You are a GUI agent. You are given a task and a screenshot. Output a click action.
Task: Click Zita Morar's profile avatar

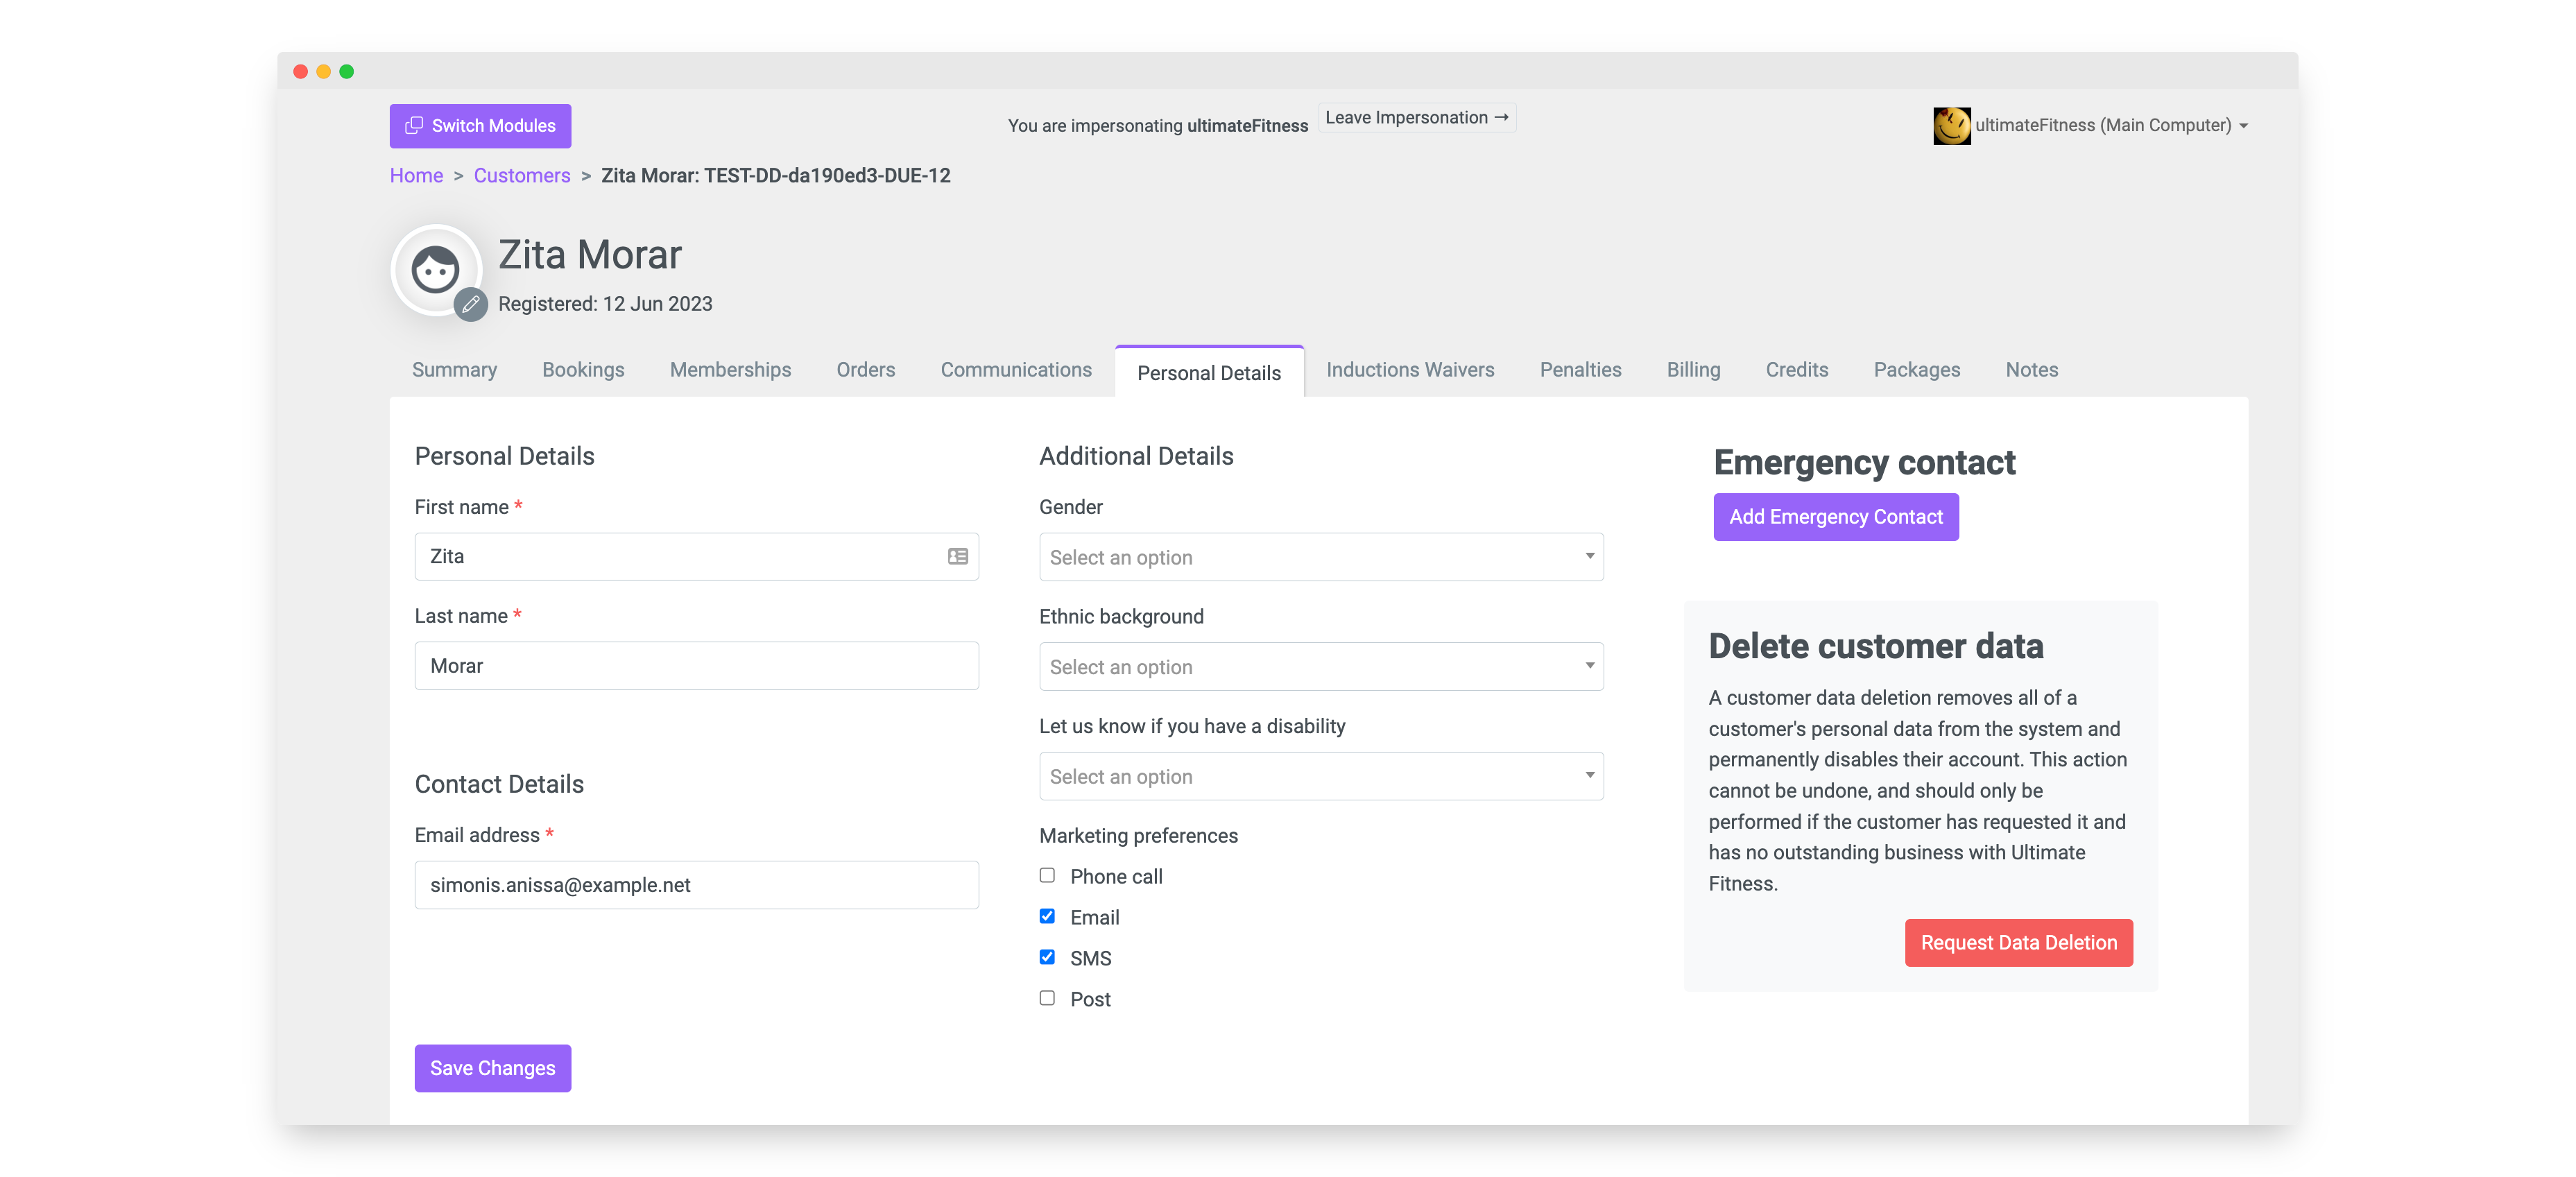(436, 270)
